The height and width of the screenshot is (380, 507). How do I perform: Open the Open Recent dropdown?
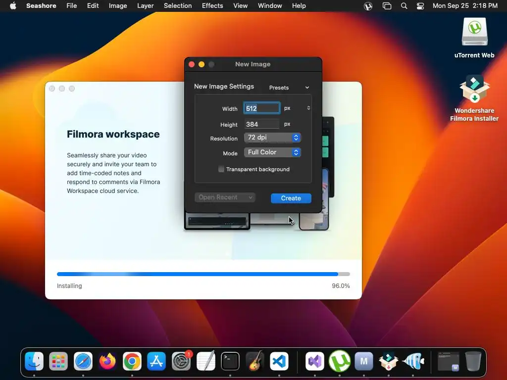click(x=225, y=197)
